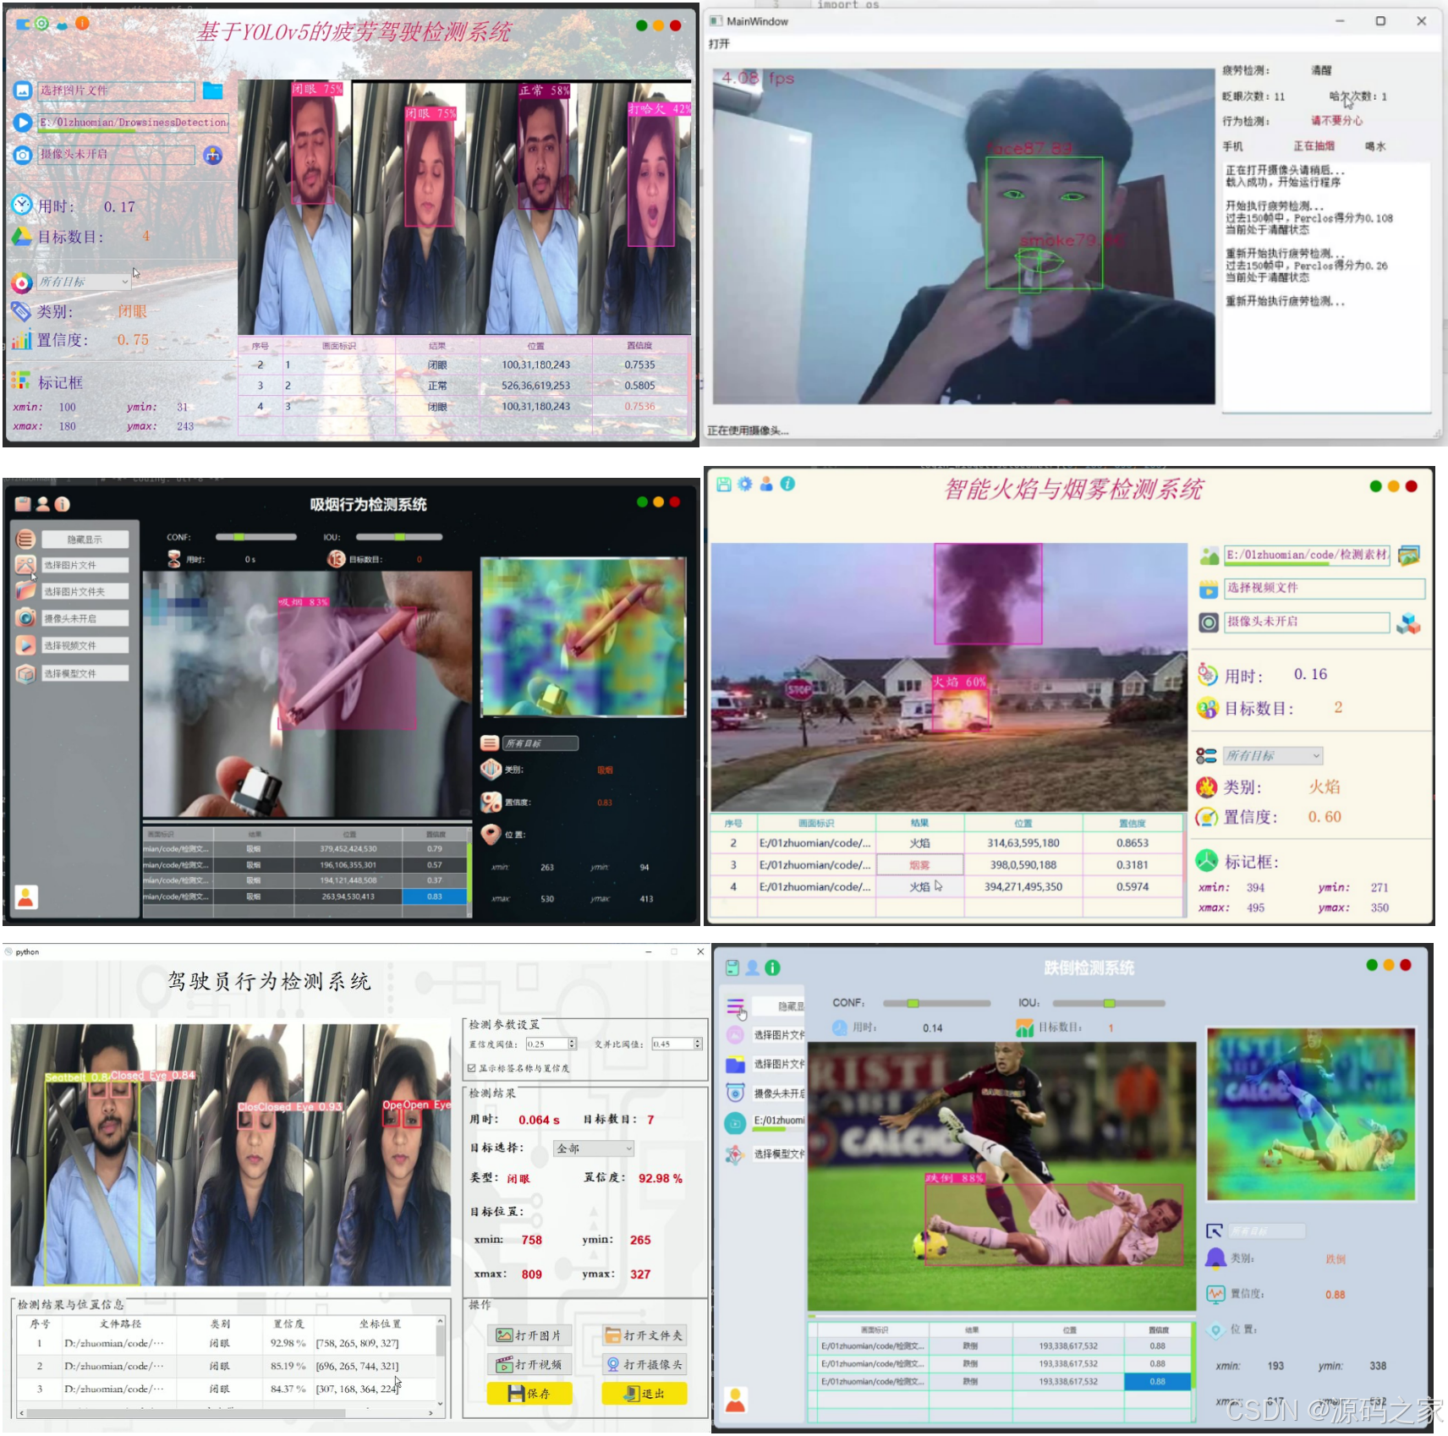Viewport: 1448px width, 1436px height.
Task: Click the 打开图片 button in driver behavior window
Action: pos(529,1335)
